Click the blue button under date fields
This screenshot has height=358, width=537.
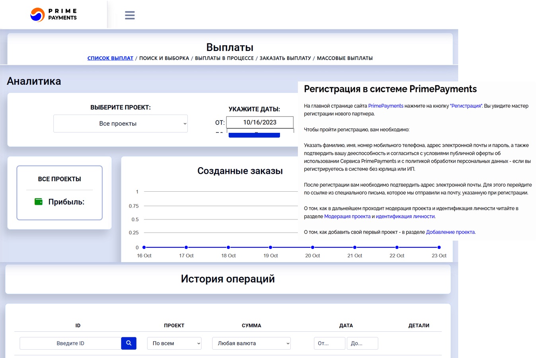click(x=254, y=135)
